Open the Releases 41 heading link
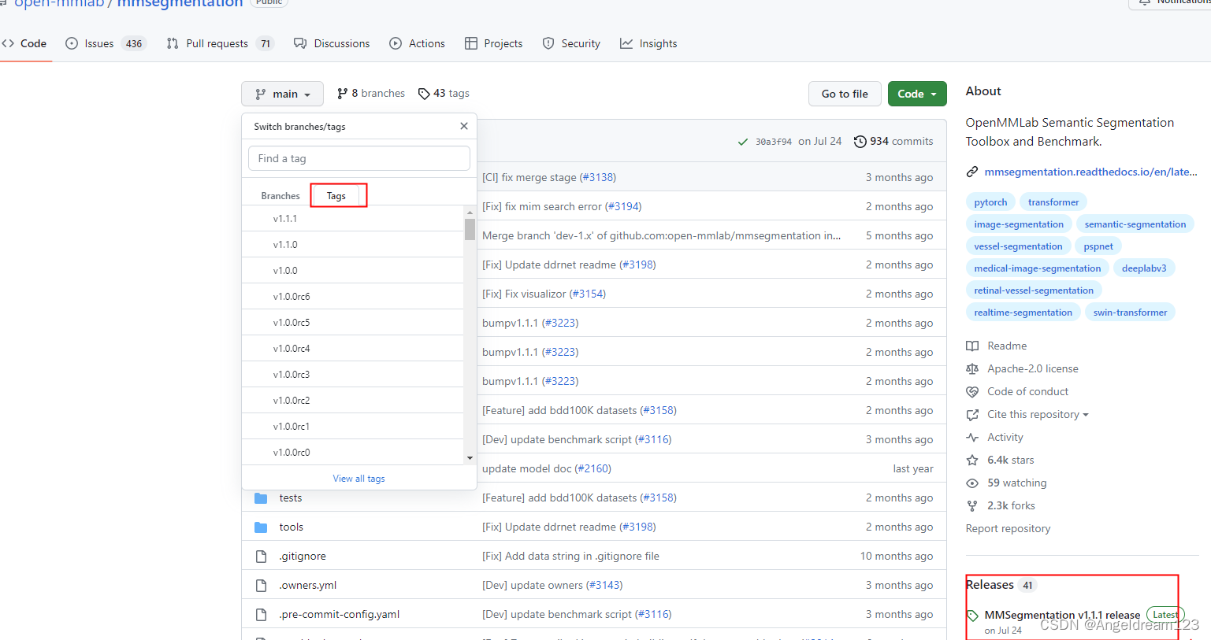The width and height of the screenshot is (1211, 640). point(1001,585)
